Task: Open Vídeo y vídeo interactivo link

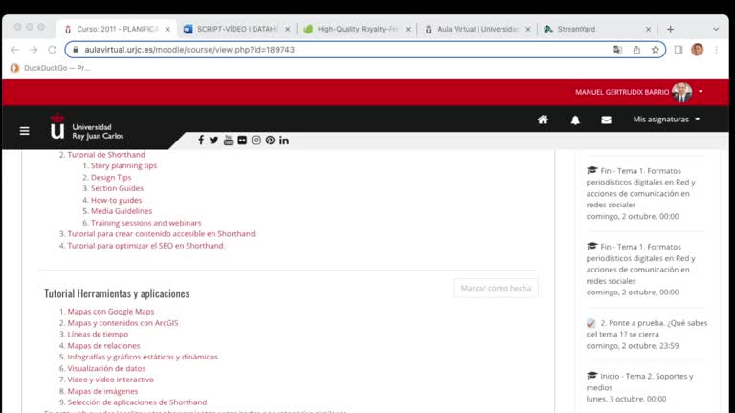Action: (111, 380)
